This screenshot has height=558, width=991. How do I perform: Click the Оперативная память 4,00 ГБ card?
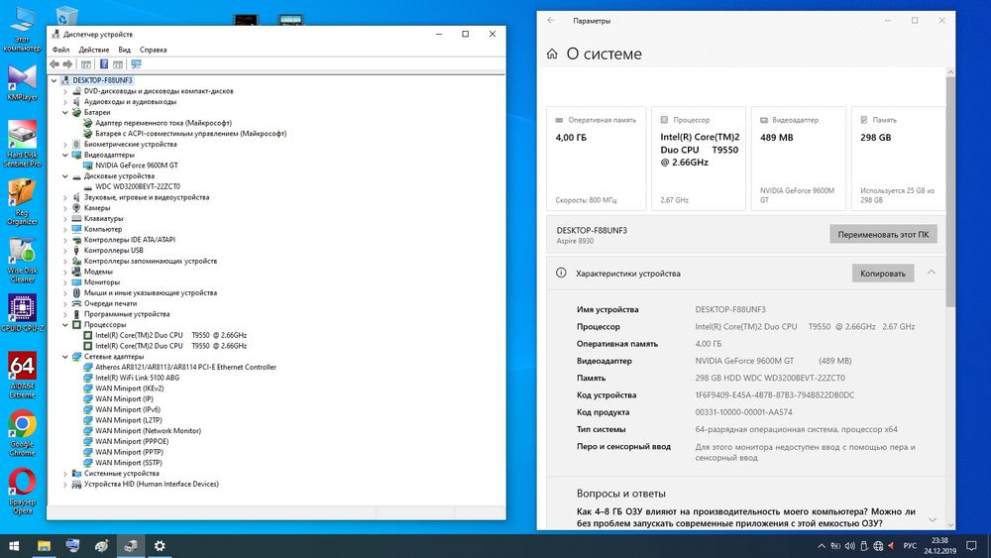pos(596,159)
